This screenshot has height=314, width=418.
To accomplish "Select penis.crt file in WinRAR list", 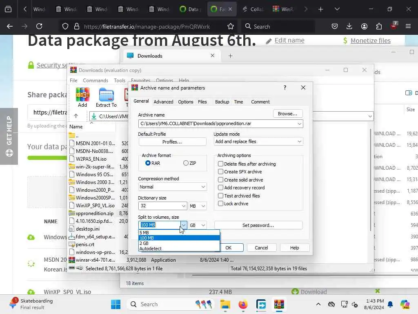I will click(85, 244).
